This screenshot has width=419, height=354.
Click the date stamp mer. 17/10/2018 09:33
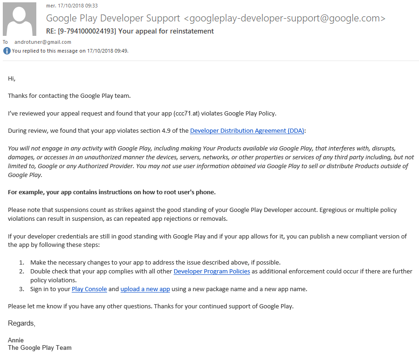coord(72,6)
